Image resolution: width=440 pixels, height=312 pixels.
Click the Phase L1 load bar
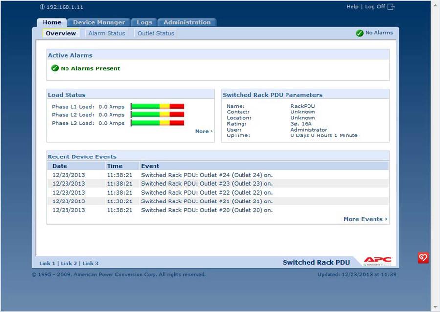point(157,106)
